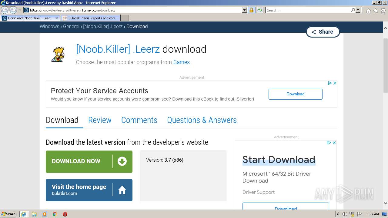Click the Search input box
The image size is (388, 218).
[x=308, y=10]
